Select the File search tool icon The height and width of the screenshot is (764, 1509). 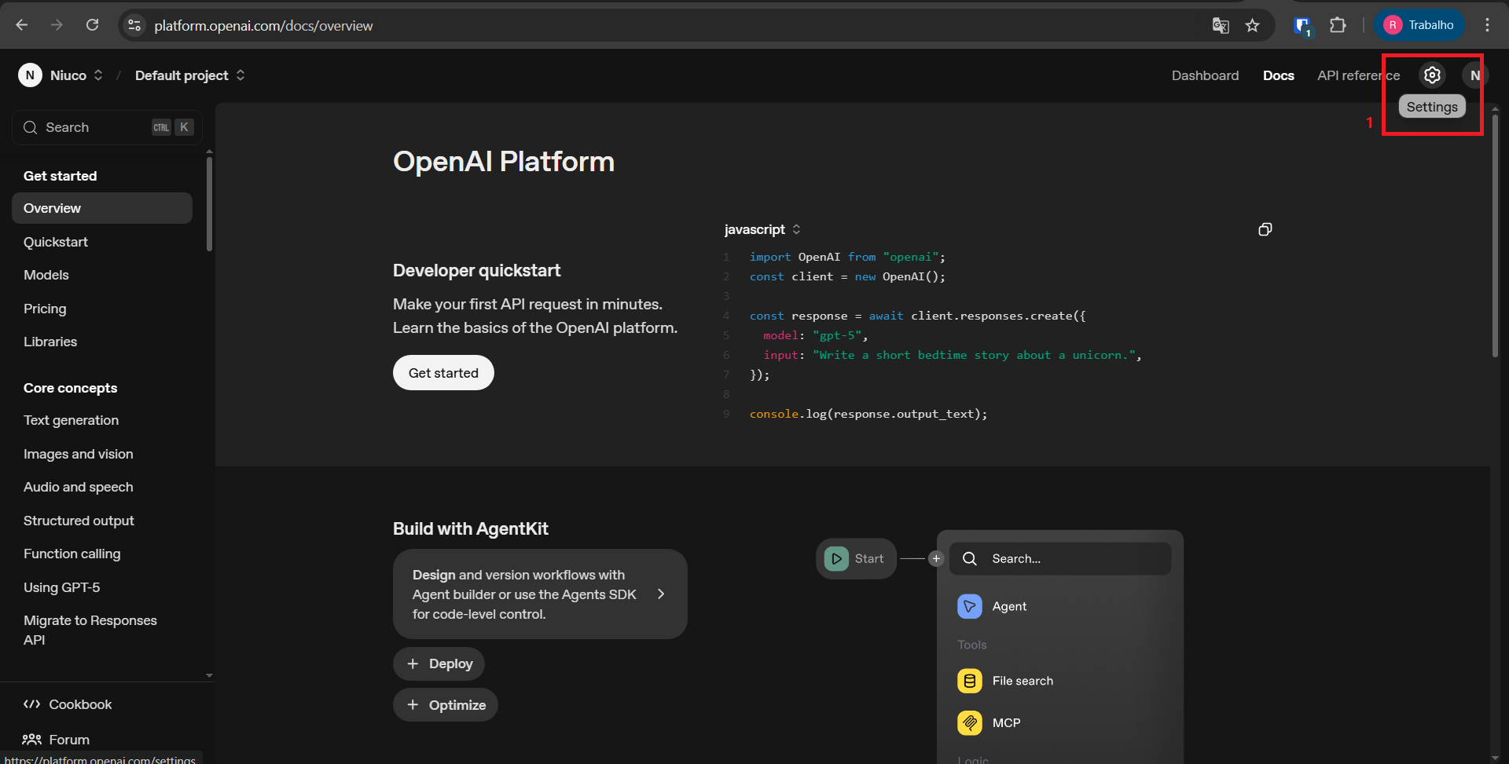[970, 681]
